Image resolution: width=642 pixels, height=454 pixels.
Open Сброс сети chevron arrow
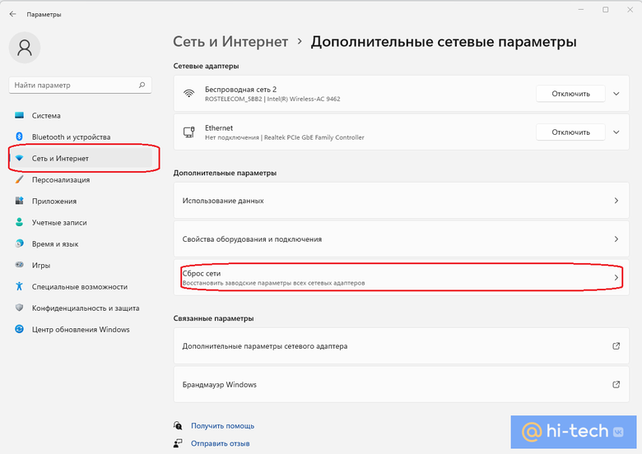tap(616, 277)
